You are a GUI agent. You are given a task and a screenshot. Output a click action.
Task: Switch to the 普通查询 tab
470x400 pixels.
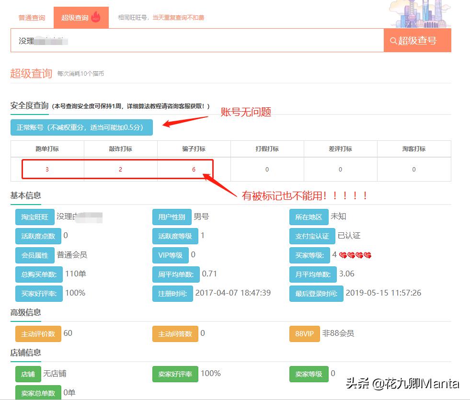pos(31,17)
